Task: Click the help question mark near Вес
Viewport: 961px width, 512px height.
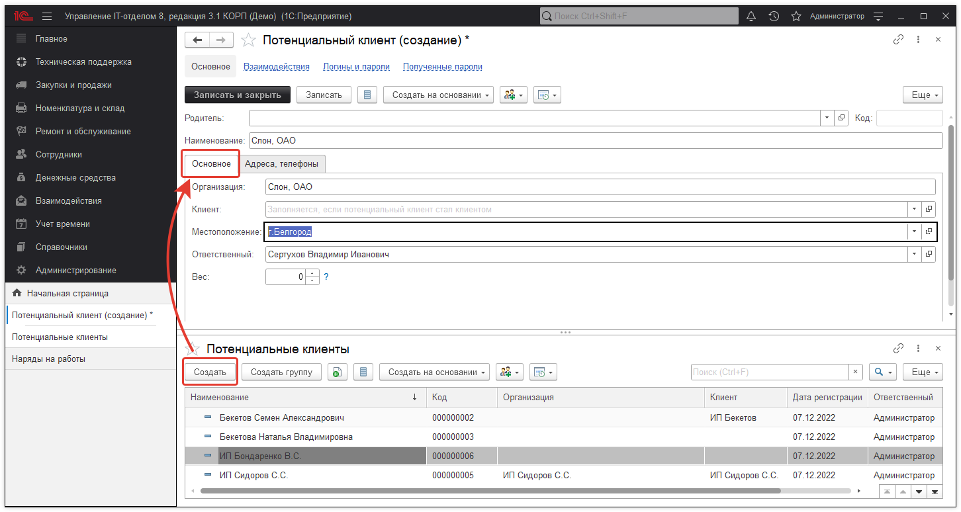Action: (x=326, y=277)
